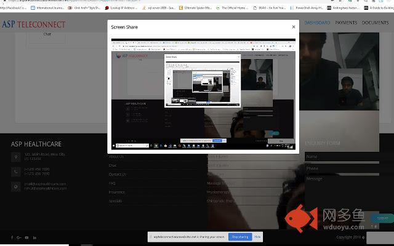Click the location pin icon beside address
The width and height of the screenshot is (394, 246).
(16, 157)
